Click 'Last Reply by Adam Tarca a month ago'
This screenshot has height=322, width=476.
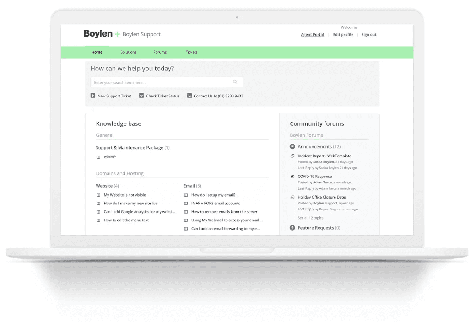coord(327,188)
